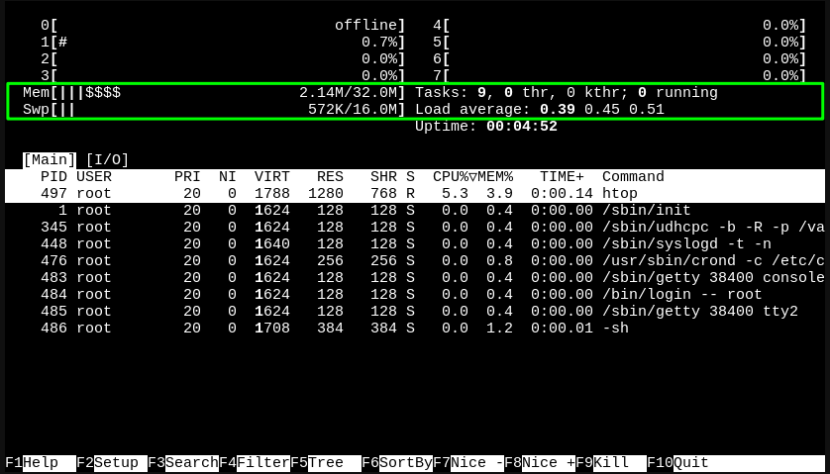Switch to the I/O tab
Viewport: 830px width, 474px height.
click(x=107, y=160)
